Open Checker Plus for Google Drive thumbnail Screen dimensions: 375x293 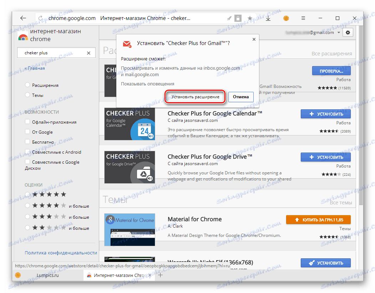130,167
